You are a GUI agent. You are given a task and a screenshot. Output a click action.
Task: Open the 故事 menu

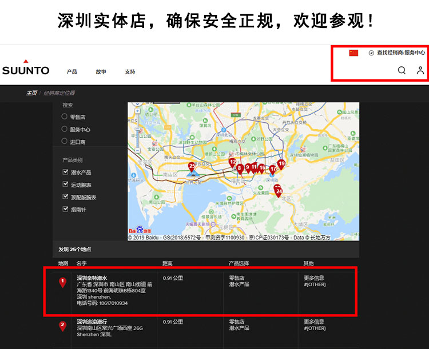(x=101, y=71)
